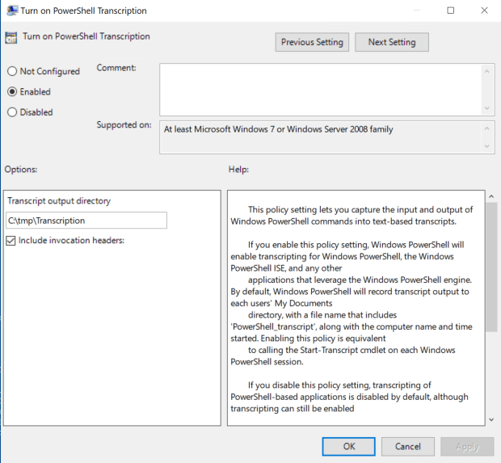This screenshot has width=501, height=463.
Task: Maximize the Turn on PowerShell Transcription window
Action: point(451,11)
